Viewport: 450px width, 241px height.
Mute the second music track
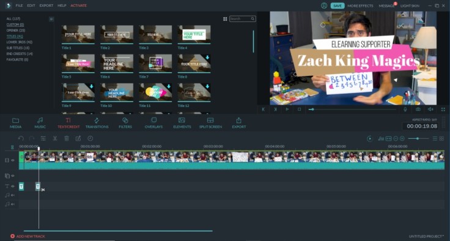point(13,204)
